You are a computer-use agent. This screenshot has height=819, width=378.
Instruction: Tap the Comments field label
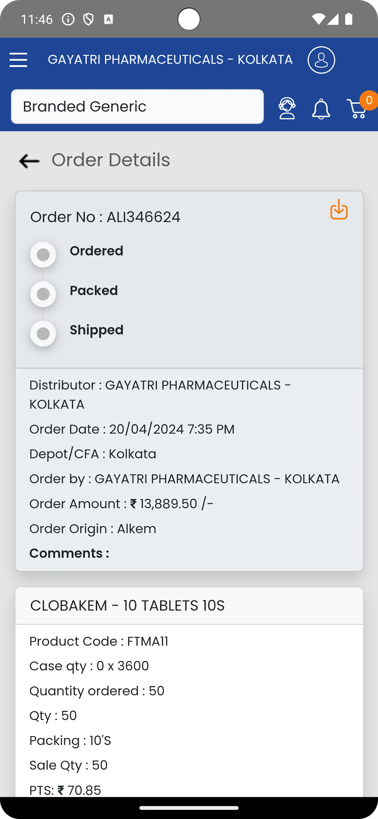69,553
